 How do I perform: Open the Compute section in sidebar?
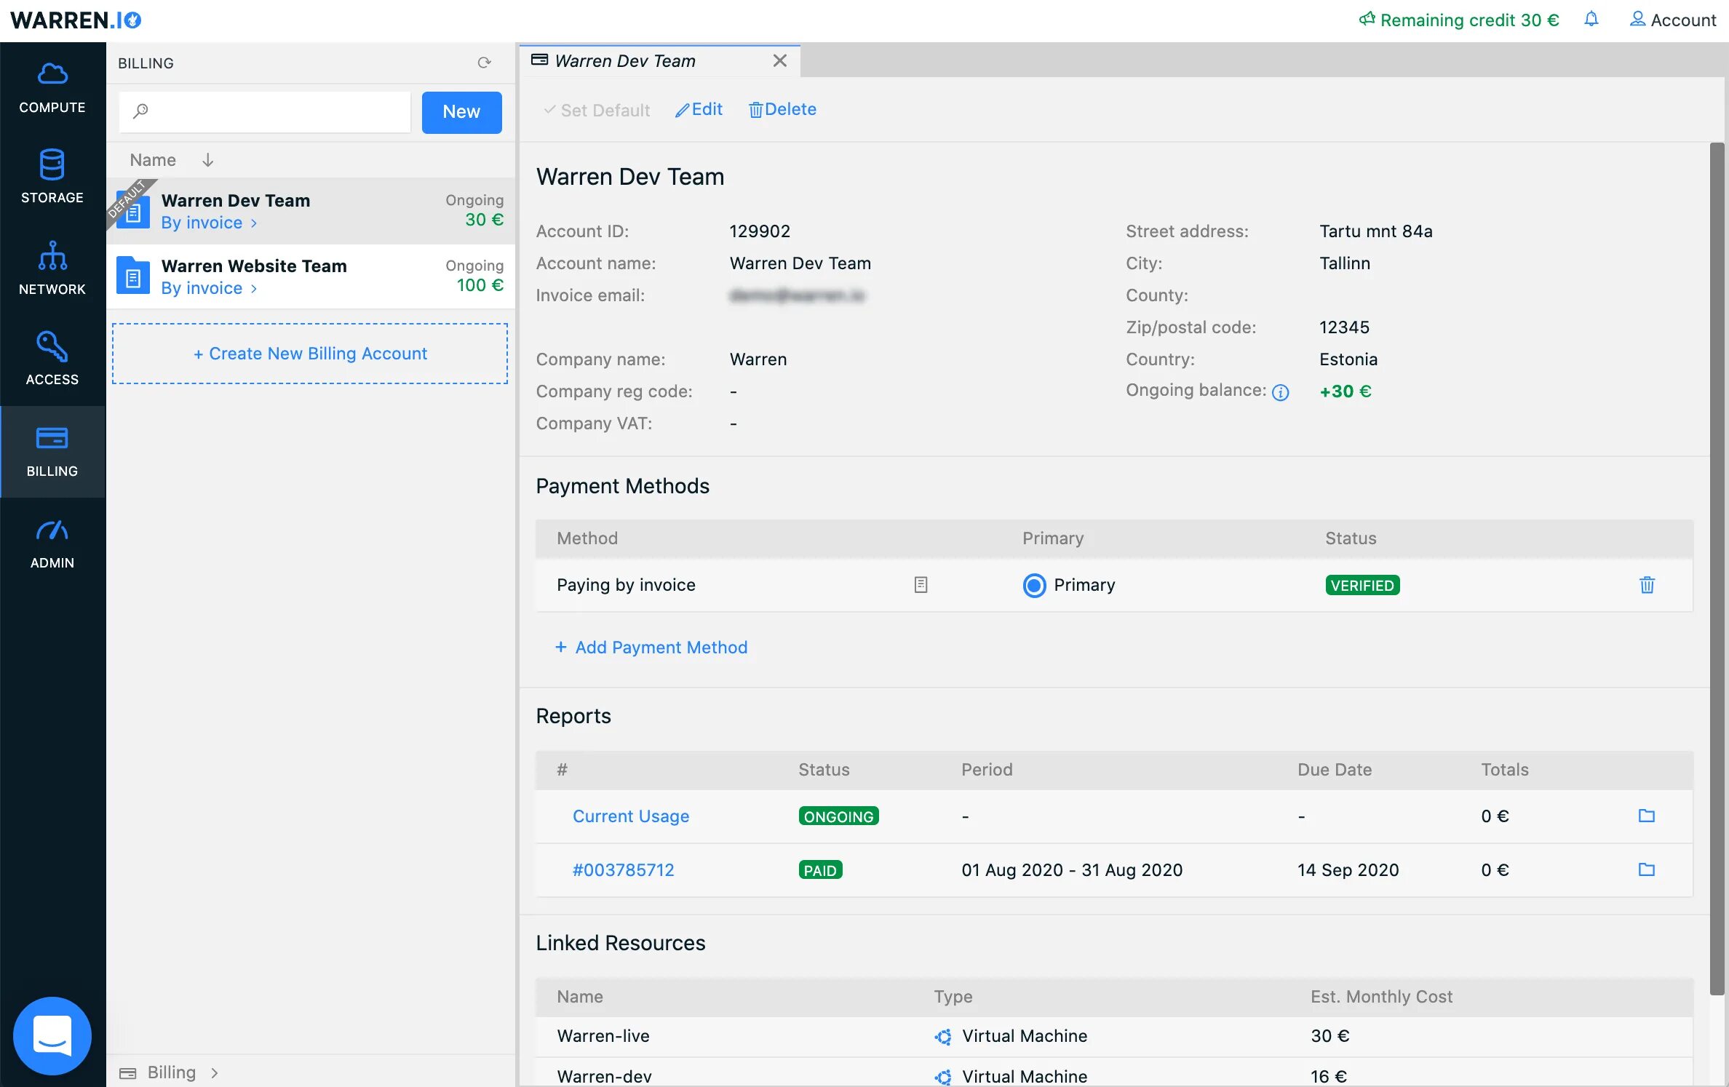pos(52,88)
